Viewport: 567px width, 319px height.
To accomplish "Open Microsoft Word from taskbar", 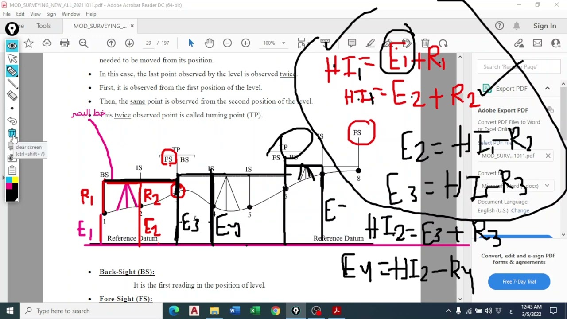I will click(x=235, y=311).
